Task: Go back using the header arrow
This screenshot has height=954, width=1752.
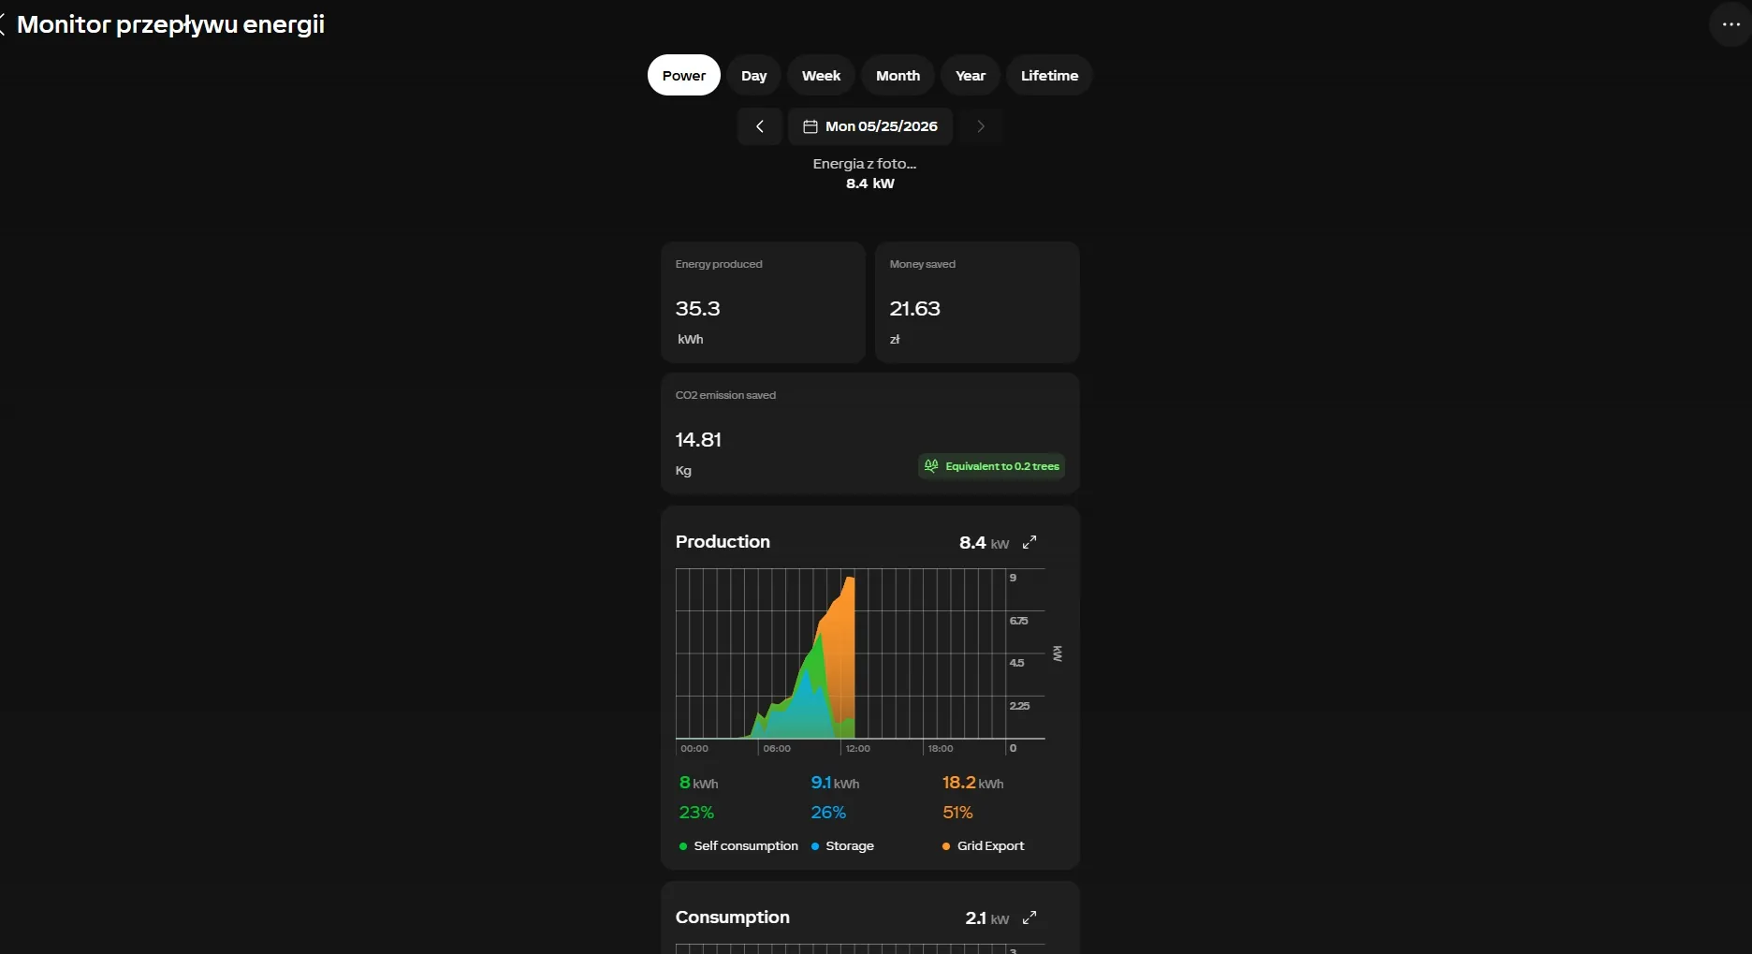Action: click(3, 24)
